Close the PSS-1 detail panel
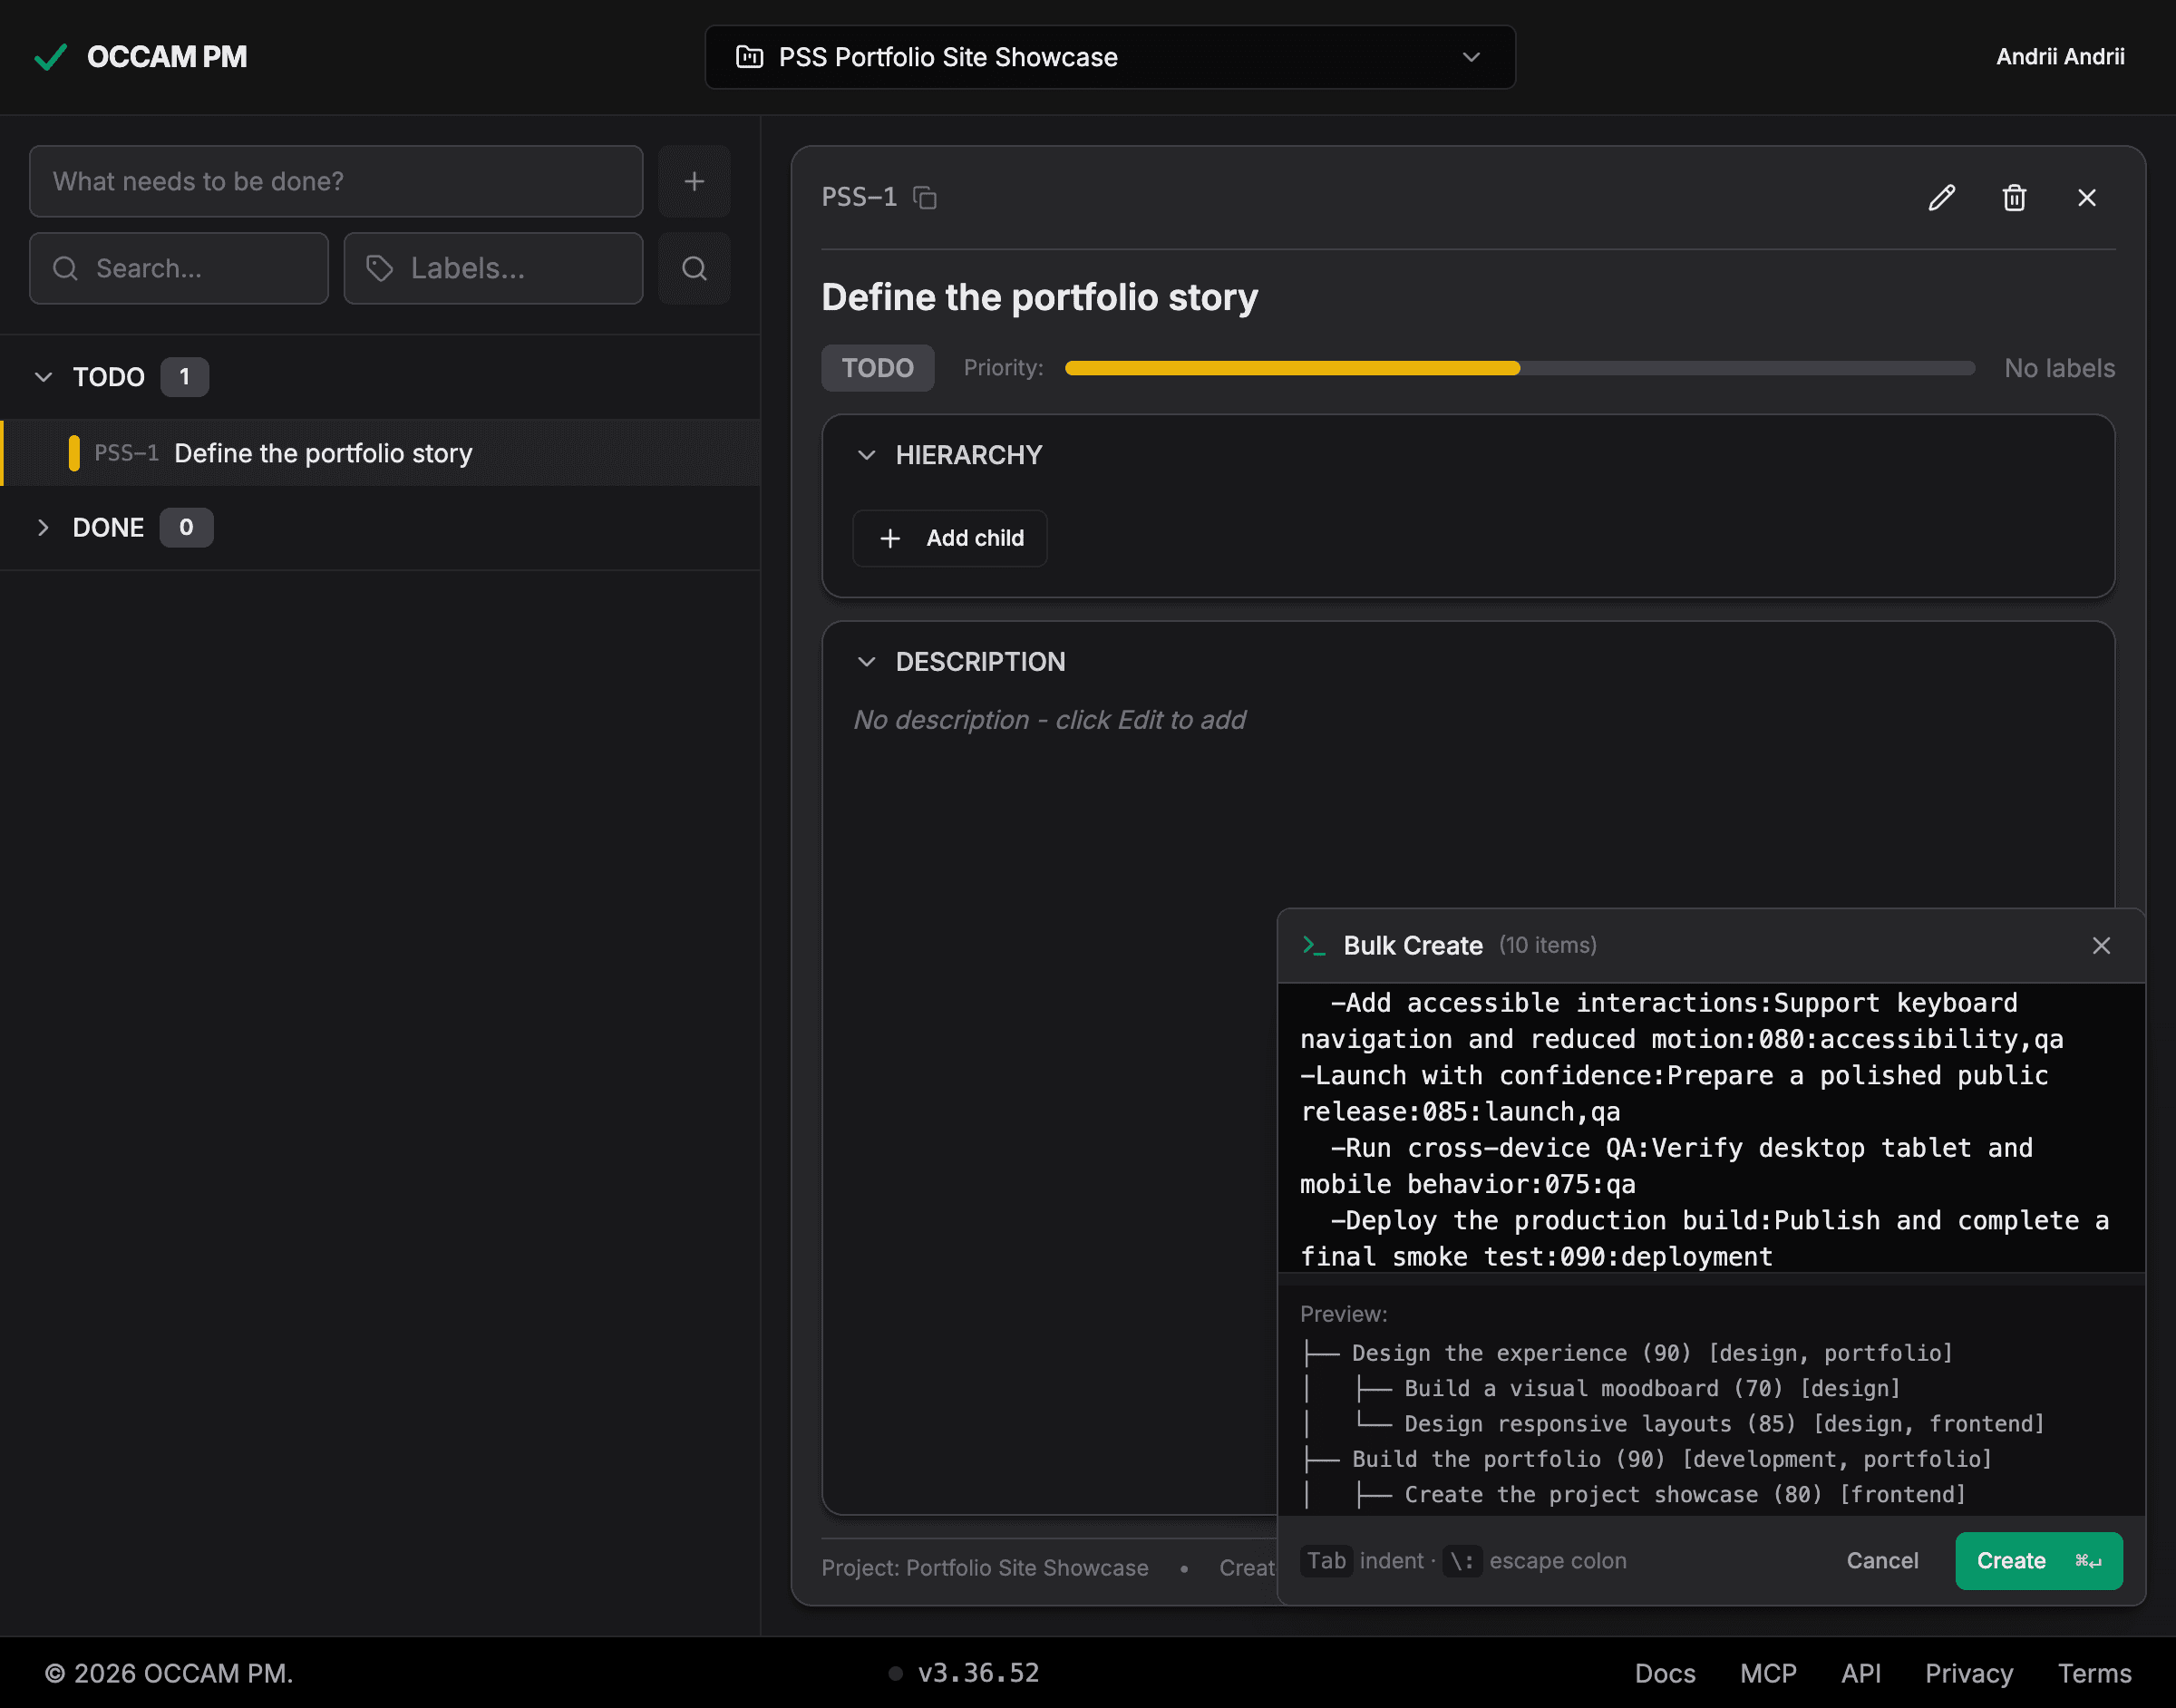 2086,198
